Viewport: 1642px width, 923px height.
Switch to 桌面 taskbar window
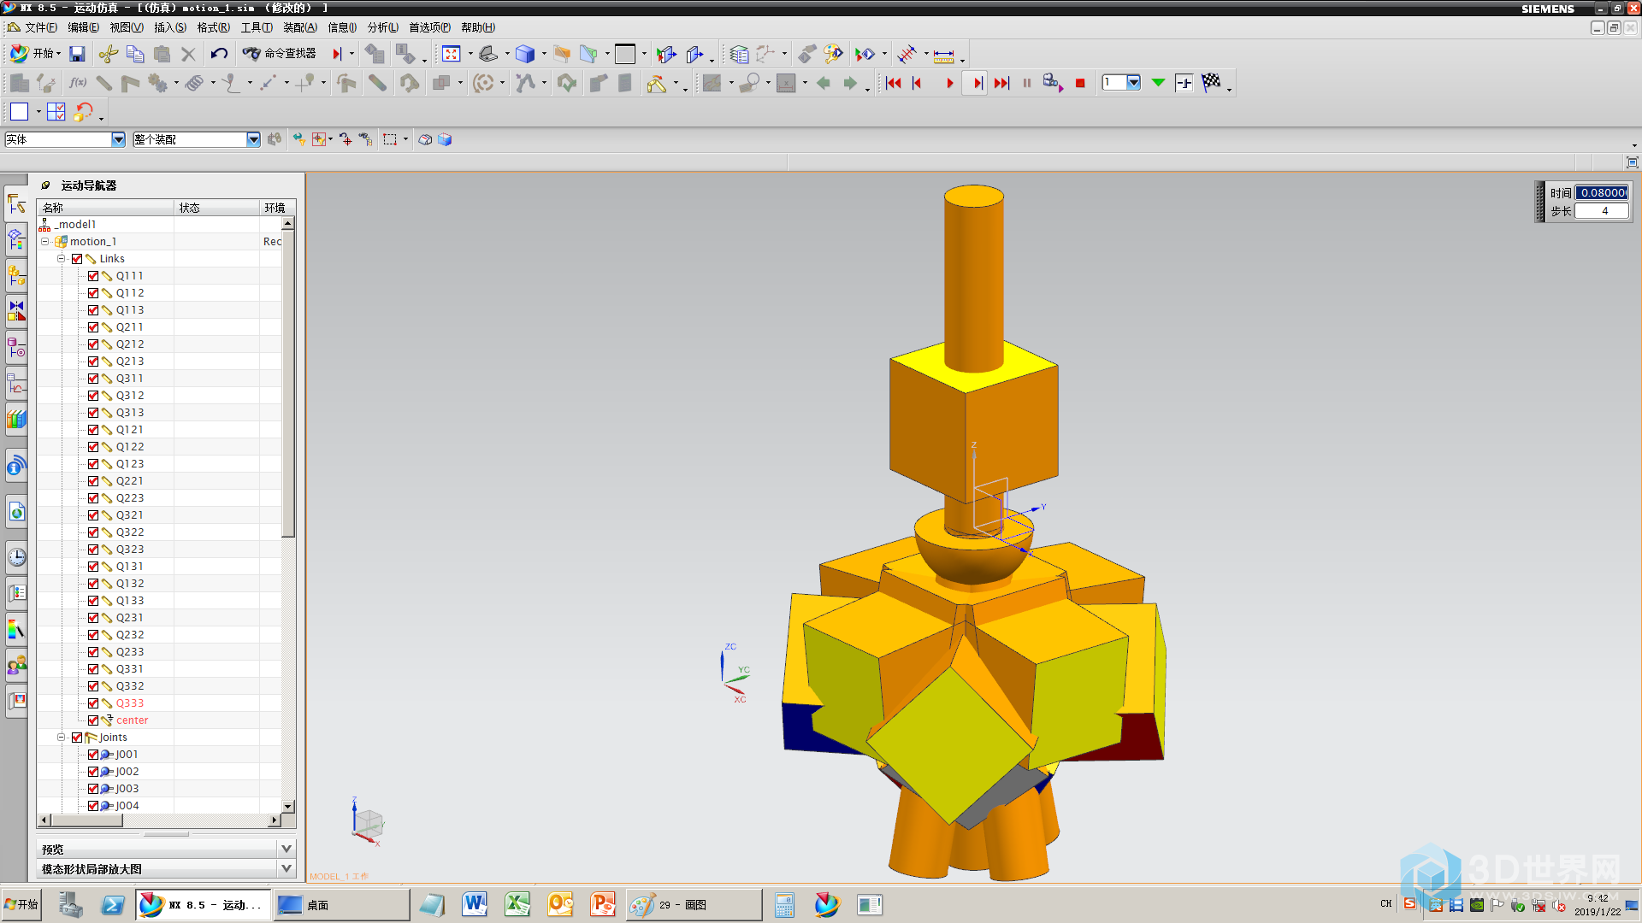[x=340, y=904]
